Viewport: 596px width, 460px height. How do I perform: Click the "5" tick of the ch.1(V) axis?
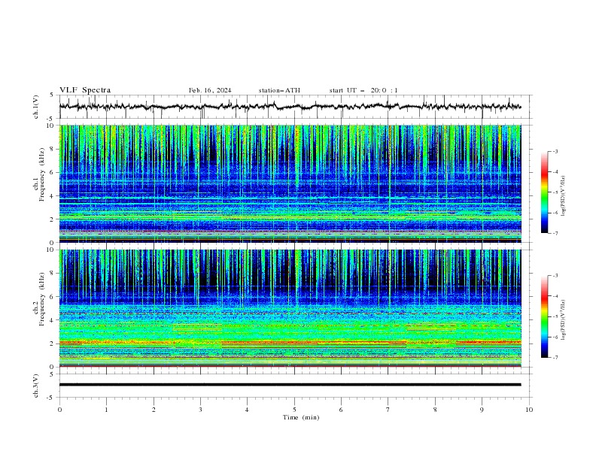tap(52, 95)
